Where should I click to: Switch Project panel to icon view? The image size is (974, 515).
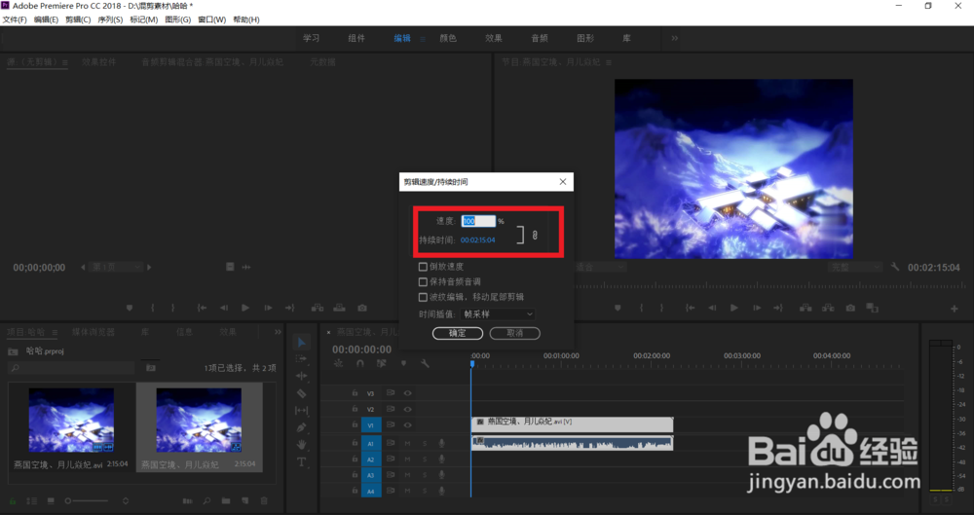(x=51, y=500)
